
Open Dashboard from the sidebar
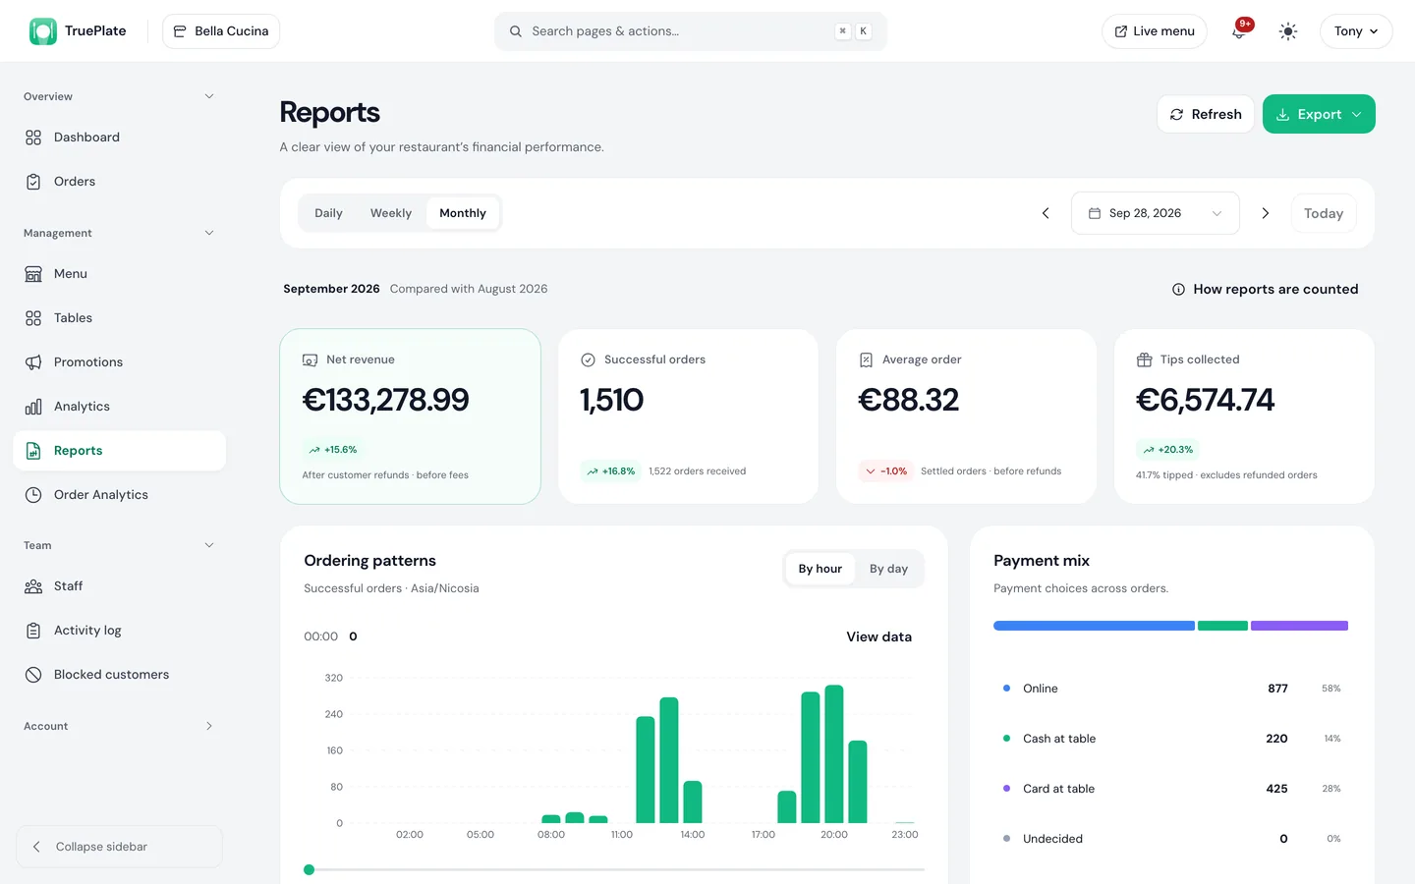119,138
